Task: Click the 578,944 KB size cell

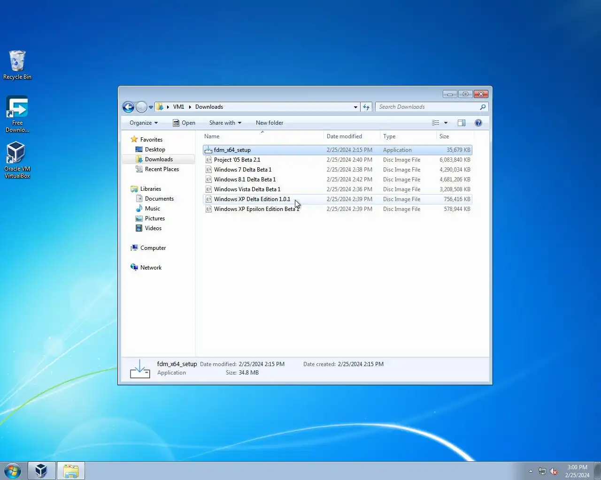Action: (x=457, y=209)
